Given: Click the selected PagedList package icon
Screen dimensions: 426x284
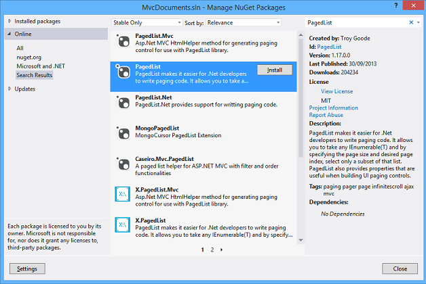Looking at the screenshot, I should point(123,72).
